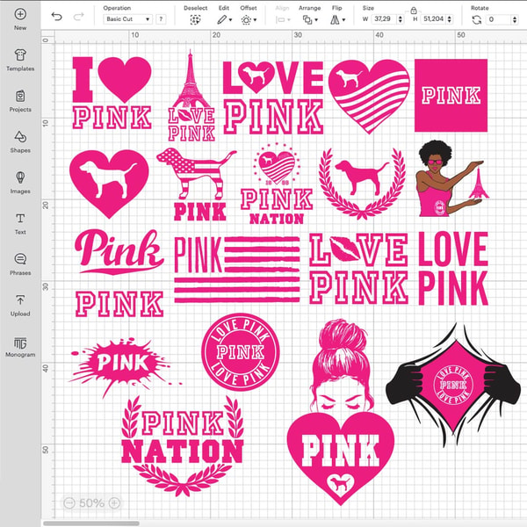Open the Monogram tool
Image resolution: width=527 pixels, height=527 pixels.
[x=20, y=347]
